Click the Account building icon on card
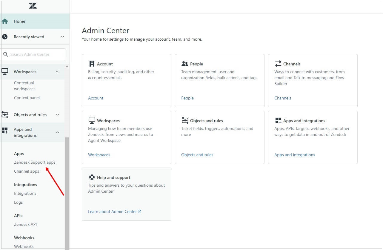 [x=92, y=64]
